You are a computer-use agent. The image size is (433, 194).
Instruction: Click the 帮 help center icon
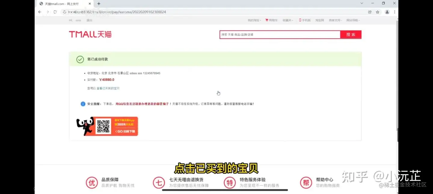[x=306, y=182]
